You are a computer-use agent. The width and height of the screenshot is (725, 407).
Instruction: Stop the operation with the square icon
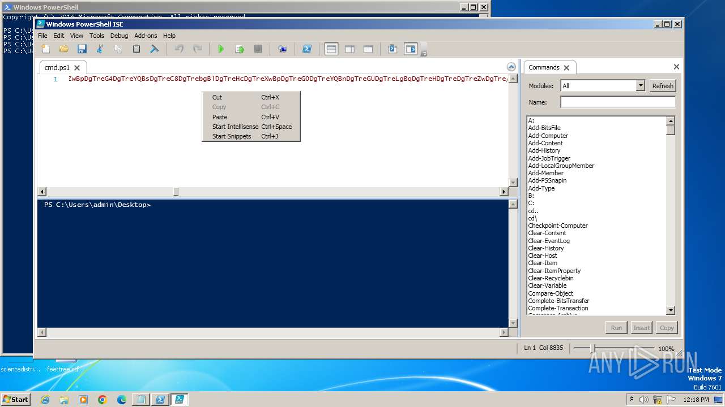coord(258,49)
